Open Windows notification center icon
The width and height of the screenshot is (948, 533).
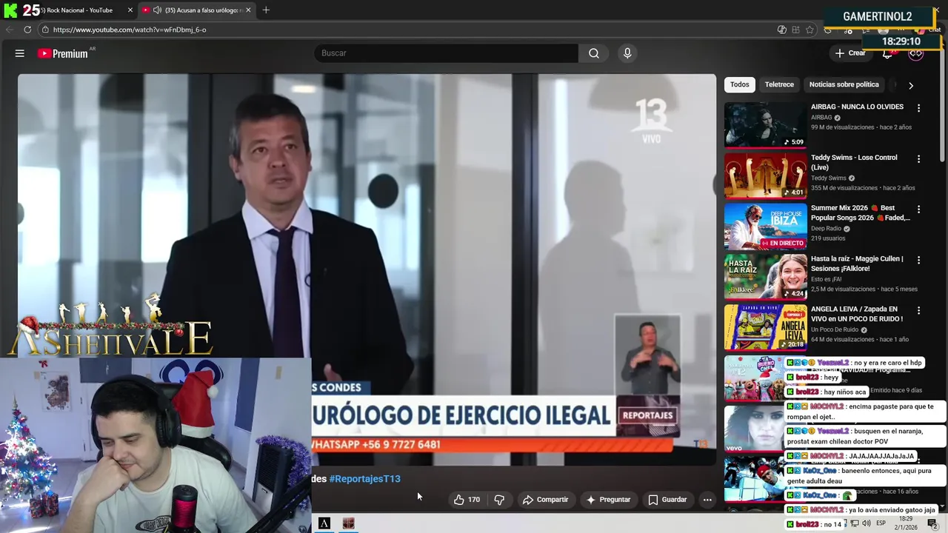pos(932,524)
